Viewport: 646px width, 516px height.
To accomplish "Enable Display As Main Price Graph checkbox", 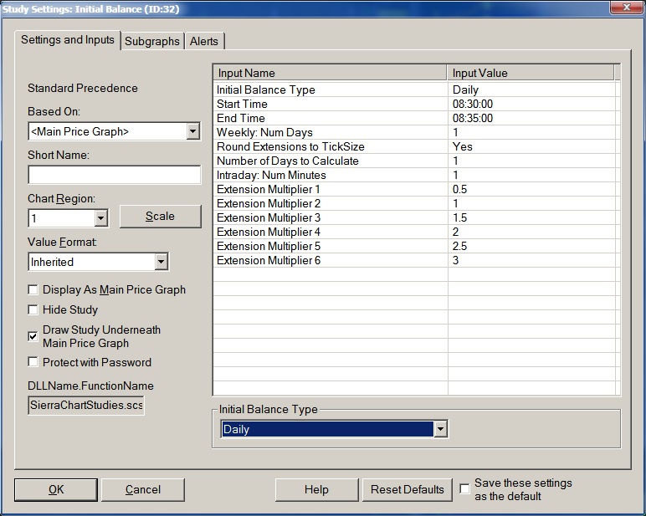I will (33, 290).
